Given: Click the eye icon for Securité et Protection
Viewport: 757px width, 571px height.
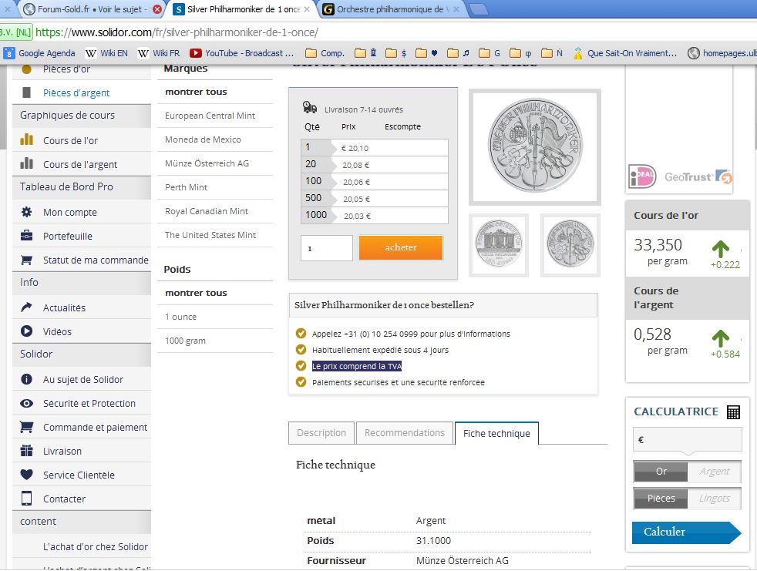Looking at the screenshot, I should tap(26, 403).
